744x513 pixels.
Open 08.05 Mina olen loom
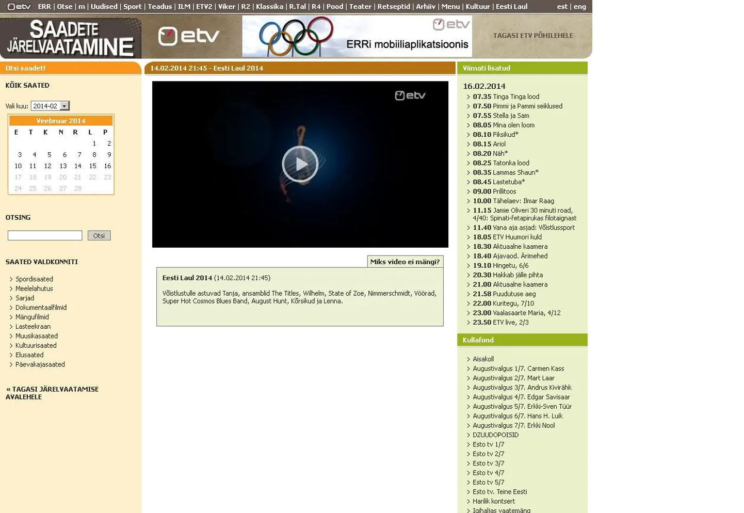point(504,125)
